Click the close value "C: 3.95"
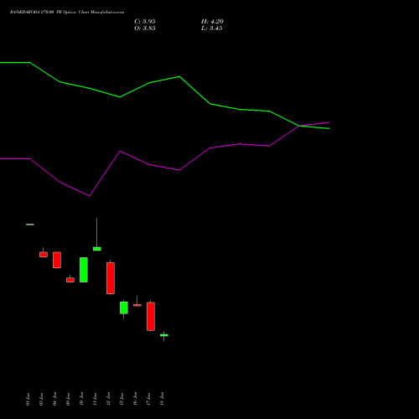This screenshot has width=419, height=419. coord(145,22)
